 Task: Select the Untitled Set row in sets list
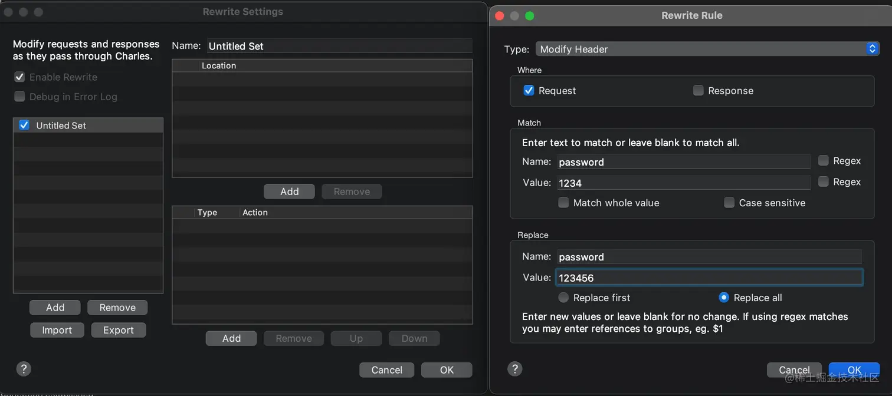[88, 125]
